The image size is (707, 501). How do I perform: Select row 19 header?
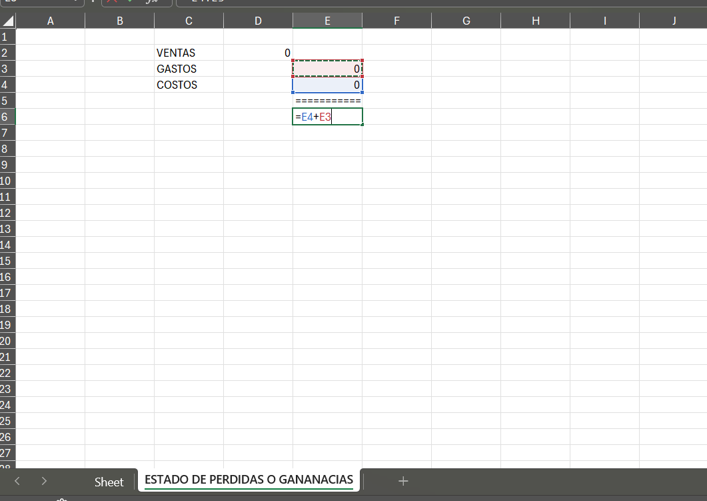(8, 325)
